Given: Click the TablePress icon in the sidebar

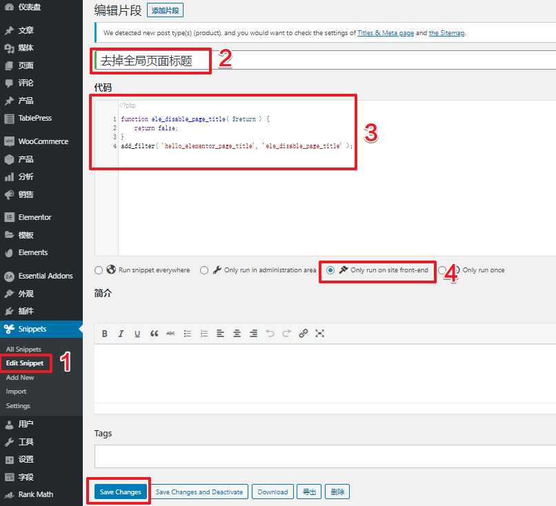Looking at the screenshot, I should 9,119.
